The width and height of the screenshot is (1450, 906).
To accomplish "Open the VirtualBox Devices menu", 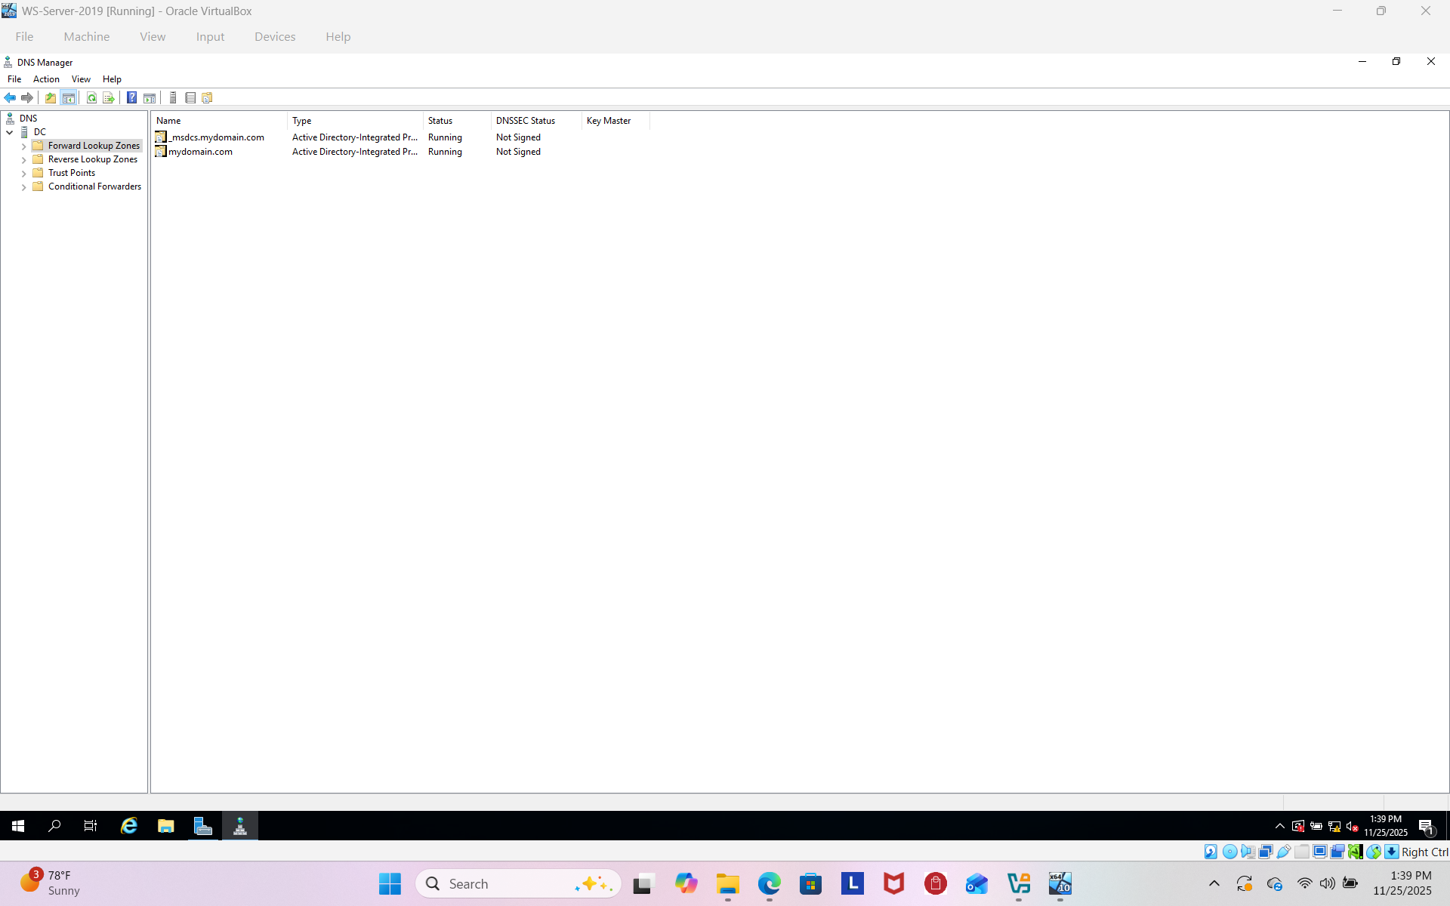I will [274, 36].
